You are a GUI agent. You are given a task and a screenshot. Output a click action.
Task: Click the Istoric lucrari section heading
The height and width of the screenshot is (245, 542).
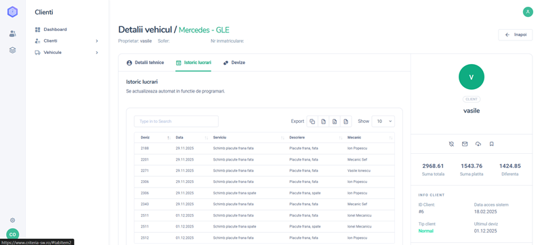142,82
